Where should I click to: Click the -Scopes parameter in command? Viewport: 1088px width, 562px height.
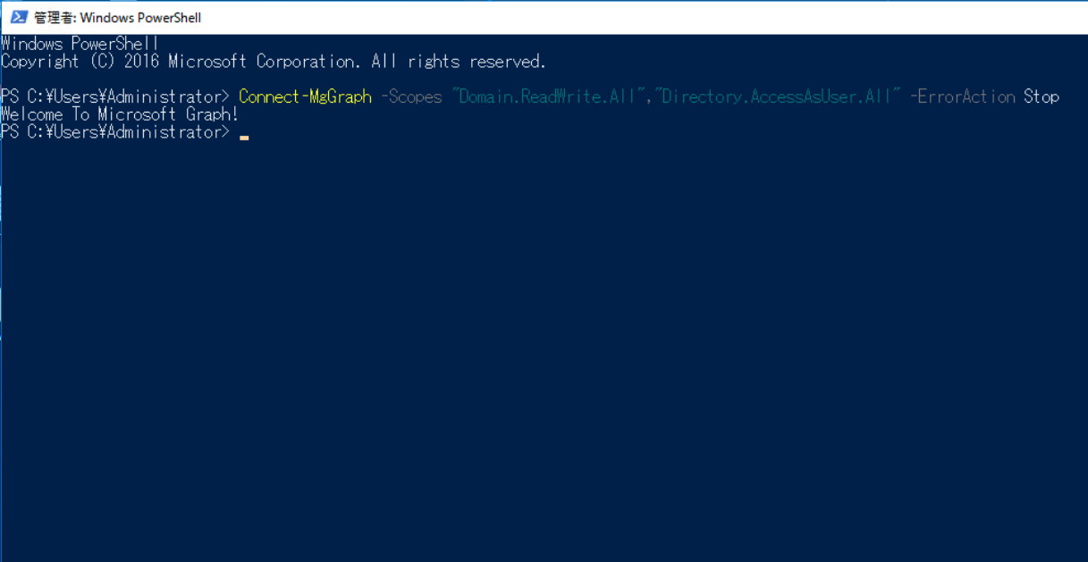411,96
